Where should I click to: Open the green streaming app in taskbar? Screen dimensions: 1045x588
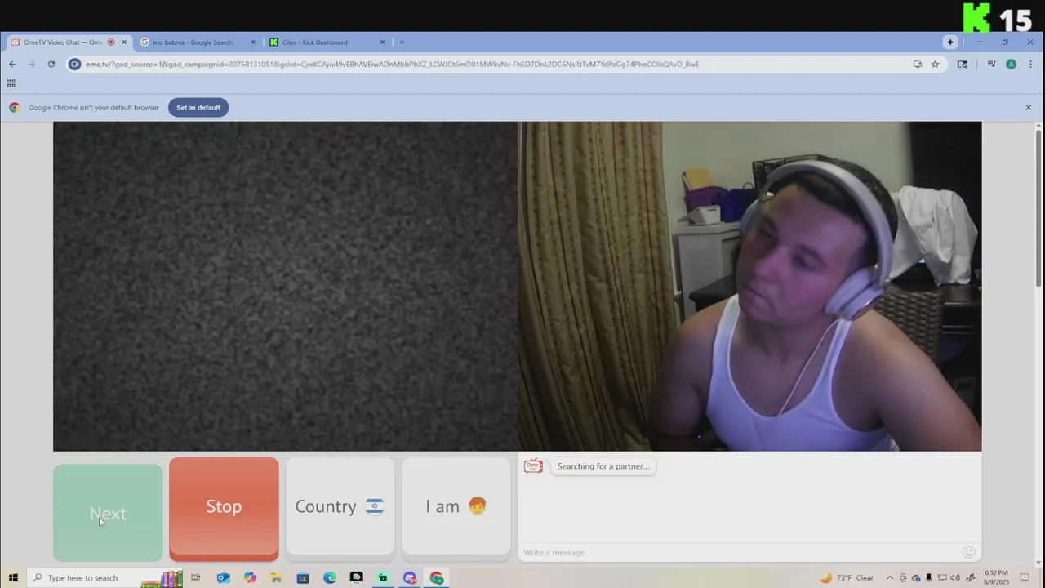click(x=383, y=578)
